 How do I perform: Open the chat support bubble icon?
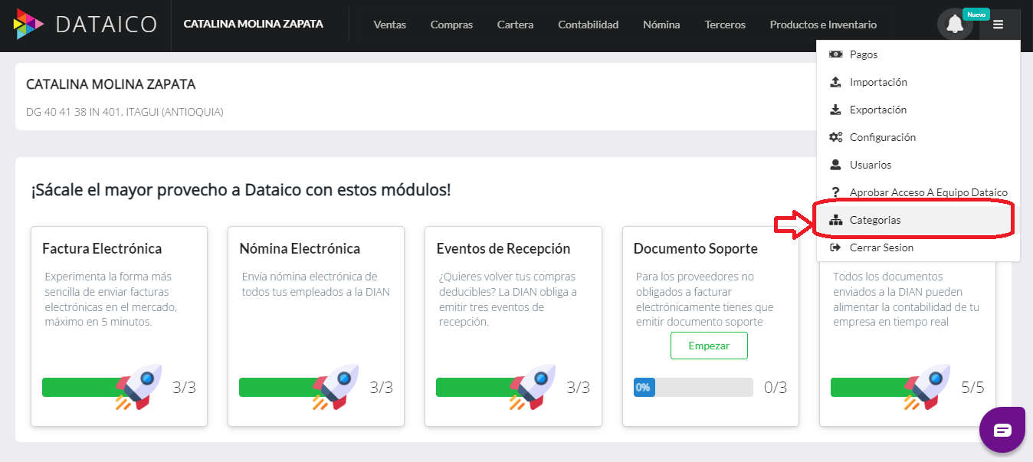[x=1002, y=430]
